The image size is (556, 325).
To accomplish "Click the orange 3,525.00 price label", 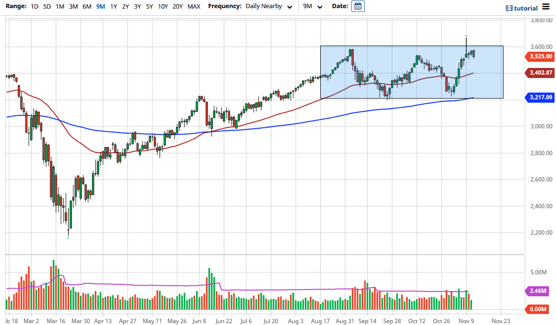I will [539, 56].
